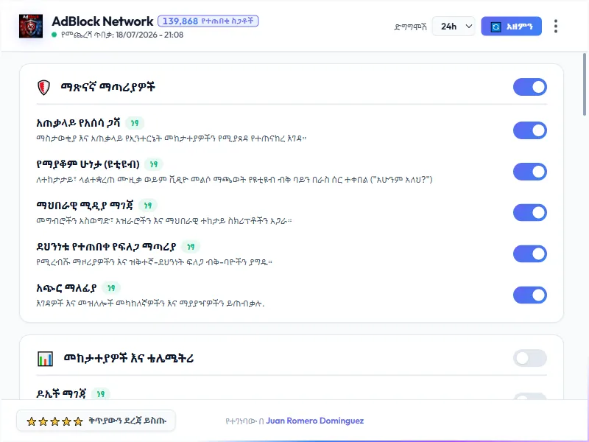Click the blue አዘምን update button
The width and height of the screenshot is (589, 442).
click(x=511, y=27)
